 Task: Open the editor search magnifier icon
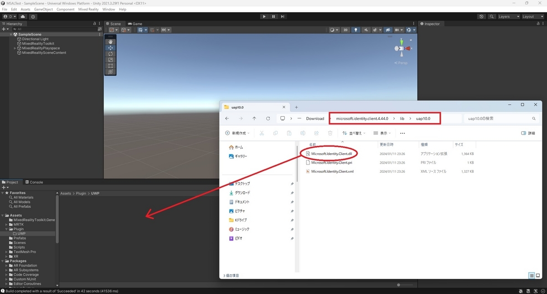pos(491,16)
